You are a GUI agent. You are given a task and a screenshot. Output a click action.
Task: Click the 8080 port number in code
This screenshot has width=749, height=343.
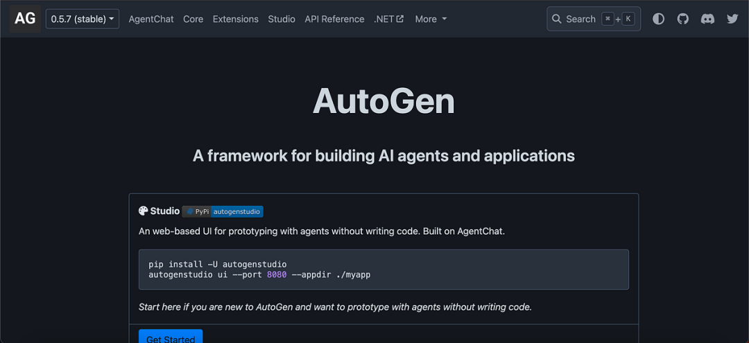click(277, 275)
